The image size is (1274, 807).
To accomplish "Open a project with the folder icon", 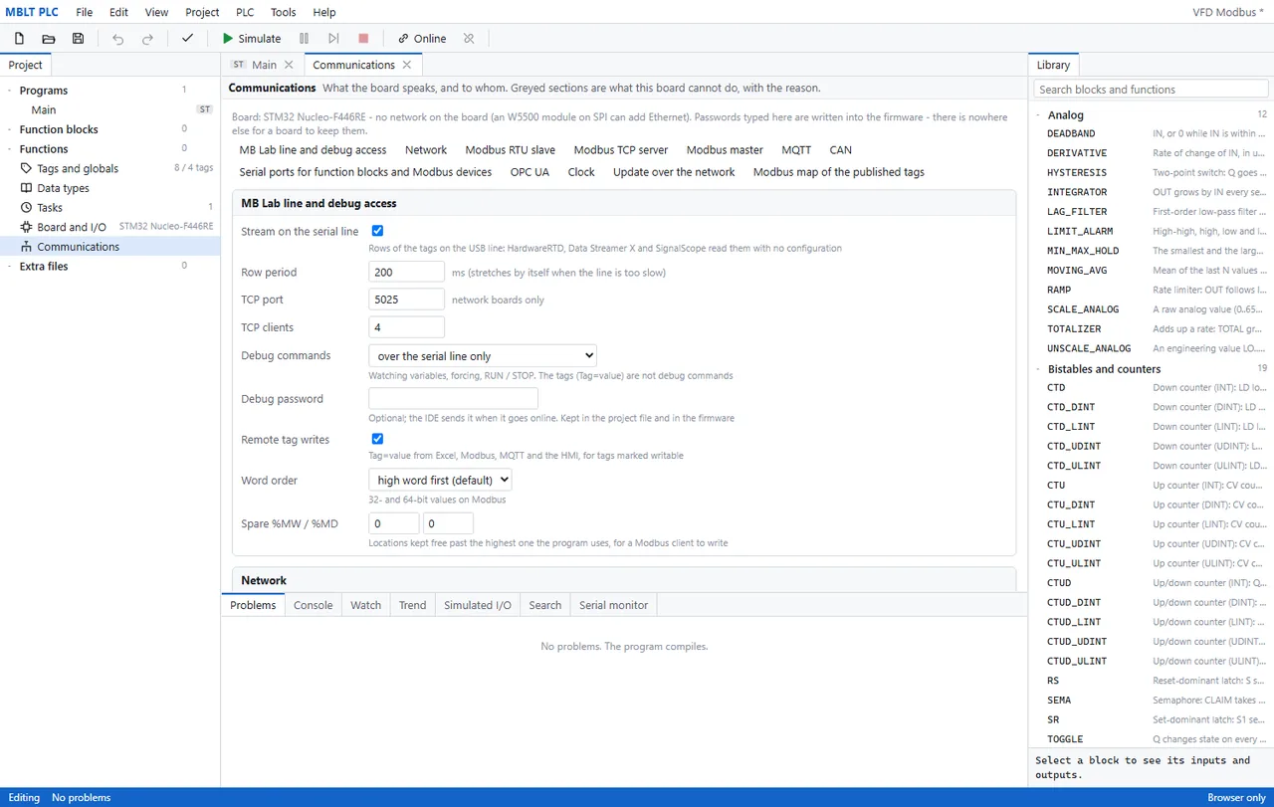I will [49, 39].
